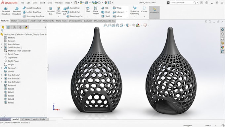
Task: Click the Zoom to Fit icon
Action: click(x=105, y=25)
